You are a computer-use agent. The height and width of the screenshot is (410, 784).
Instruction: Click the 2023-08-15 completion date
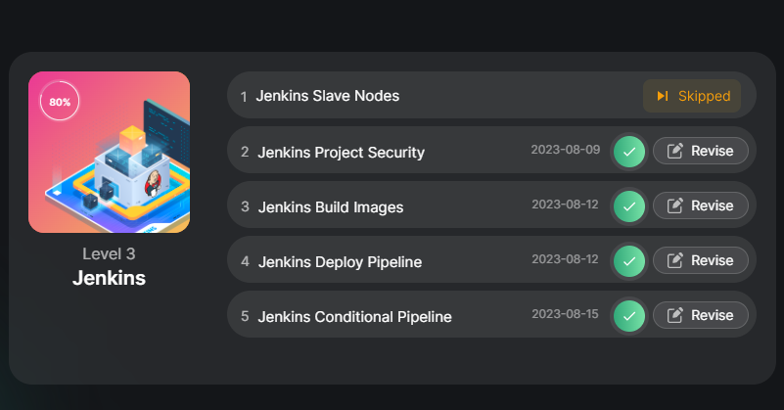click(564, 314)
